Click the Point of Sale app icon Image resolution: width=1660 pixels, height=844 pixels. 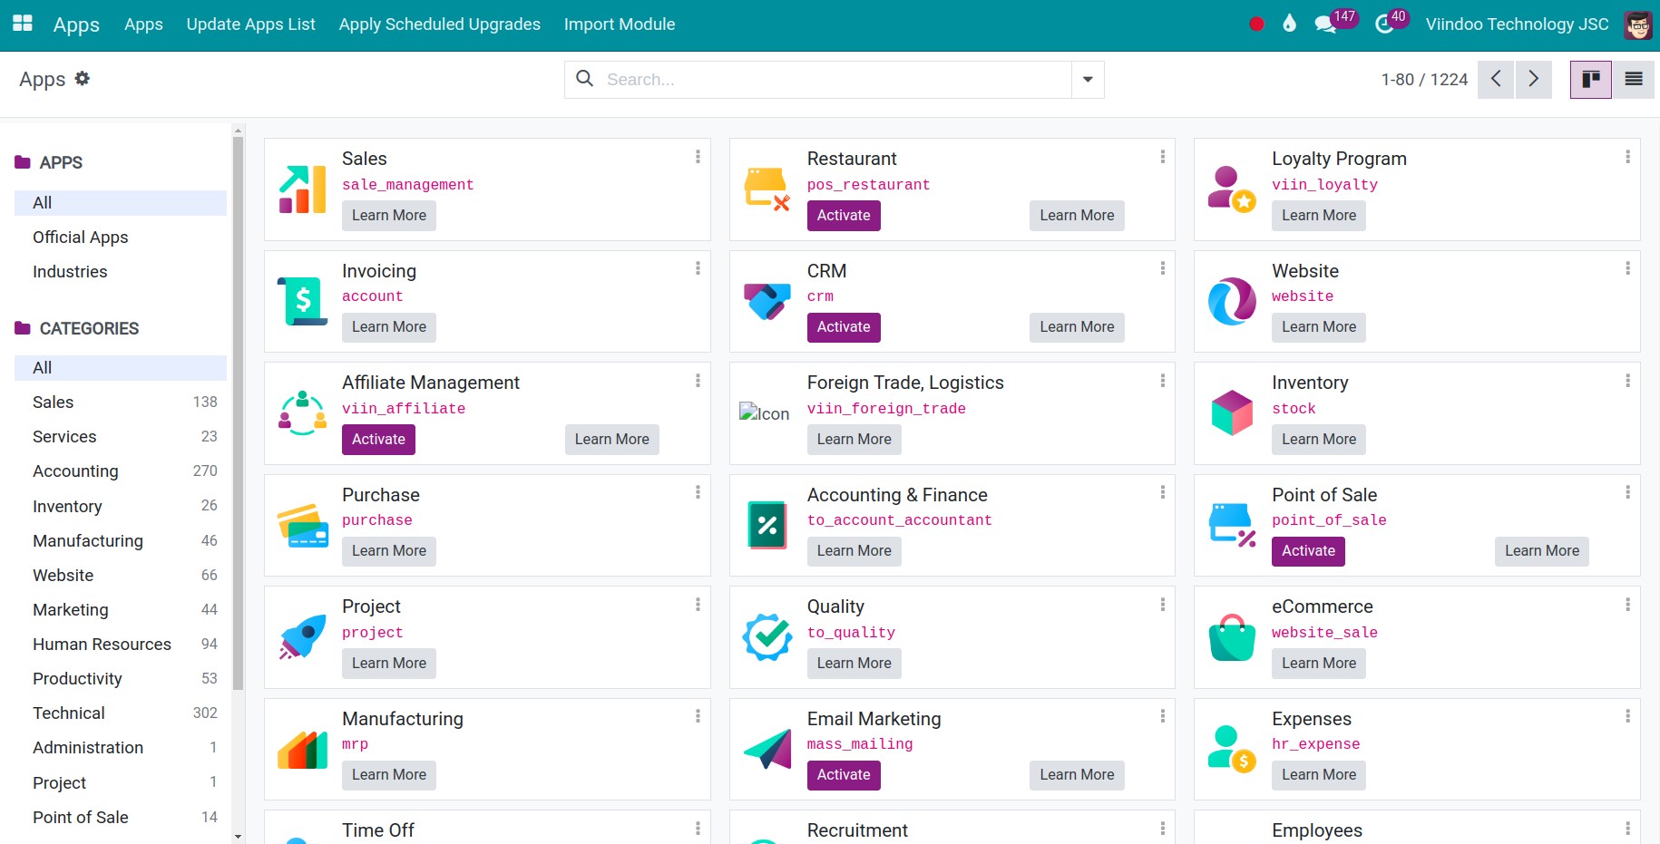[1232, 525]
